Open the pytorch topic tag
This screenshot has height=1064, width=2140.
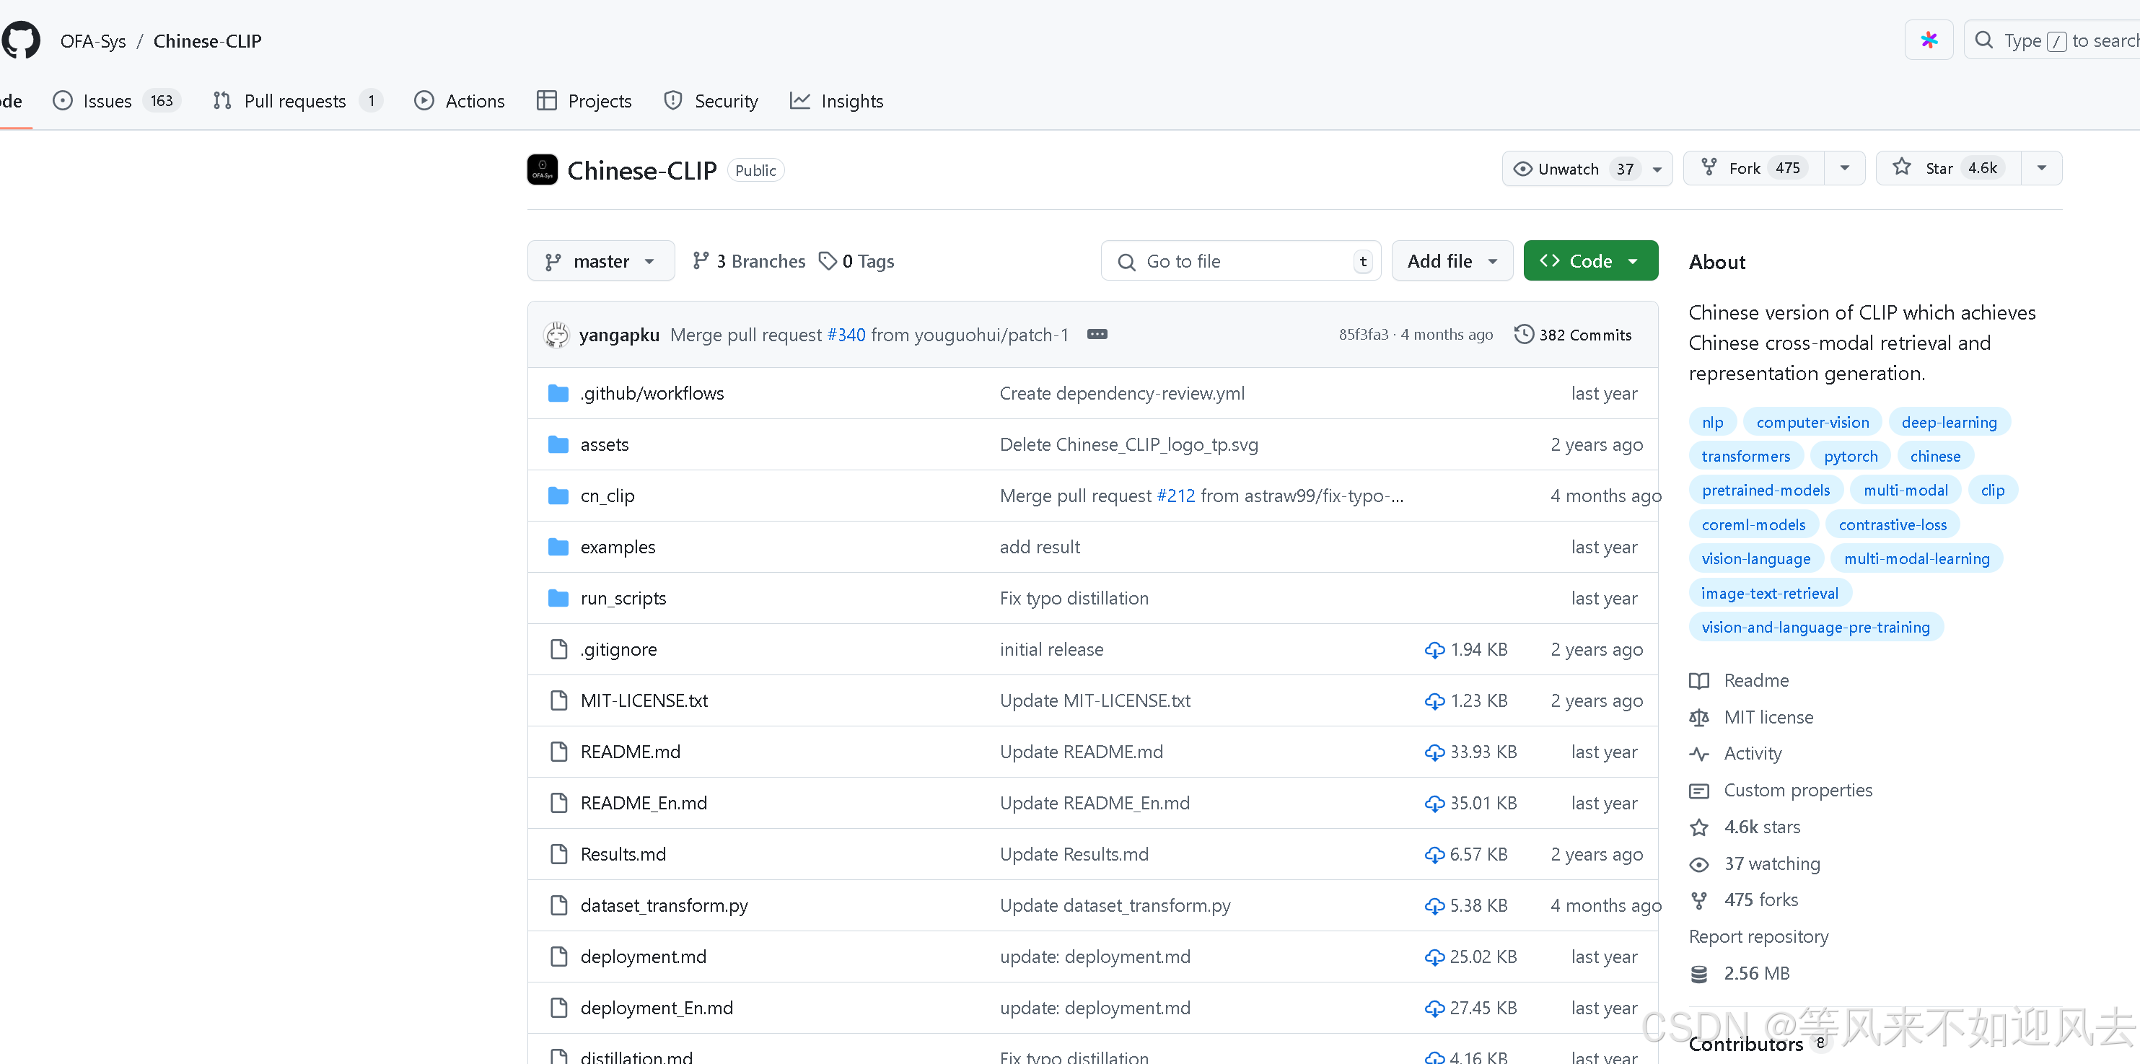tap(1851, 456)
